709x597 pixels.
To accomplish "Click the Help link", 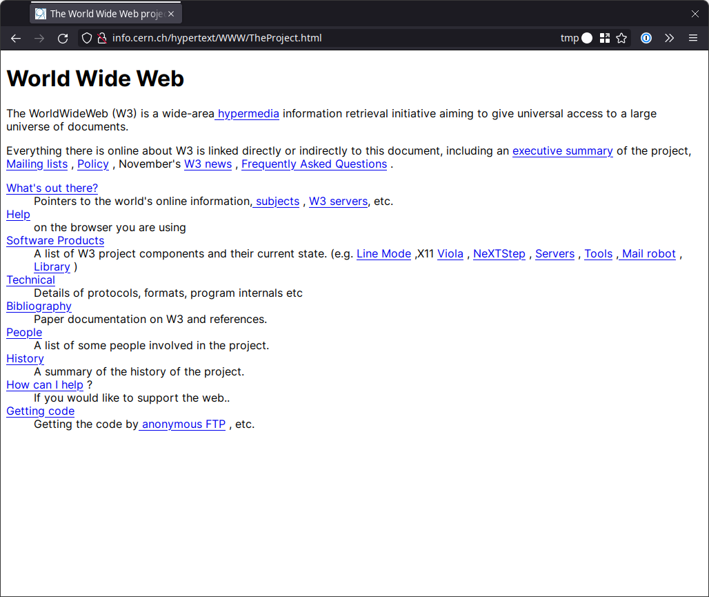I will (18, 215).
